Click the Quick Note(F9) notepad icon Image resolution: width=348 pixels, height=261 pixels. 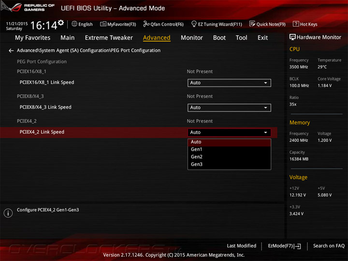point(252,24)
